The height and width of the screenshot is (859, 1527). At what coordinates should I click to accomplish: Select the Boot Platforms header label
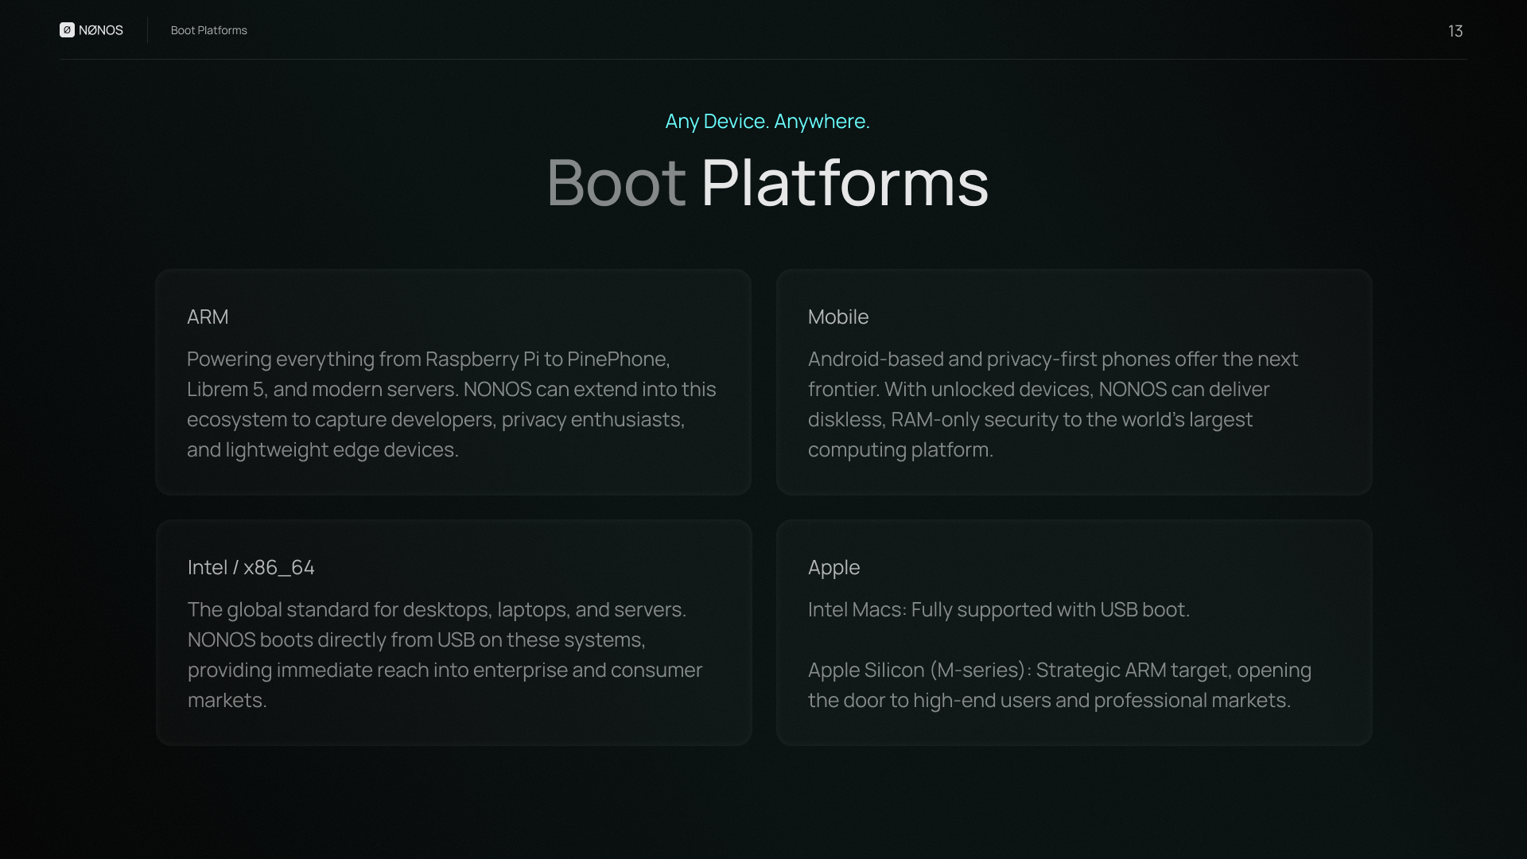(208, 30)
